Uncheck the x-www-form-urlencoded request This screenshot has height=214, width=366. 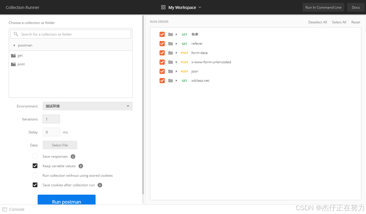tap(162, 62)
